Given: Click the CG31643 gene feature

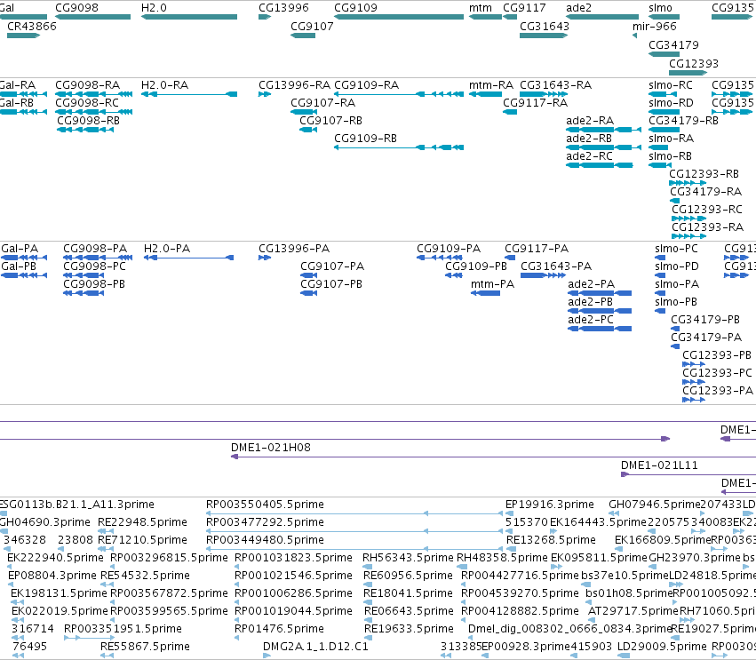Looking at the screenshot, I should click(x=544, y=36).
